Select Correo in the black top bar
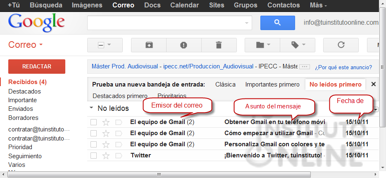Viewport: 386px width, 178px height. click(x=123, y=5)
